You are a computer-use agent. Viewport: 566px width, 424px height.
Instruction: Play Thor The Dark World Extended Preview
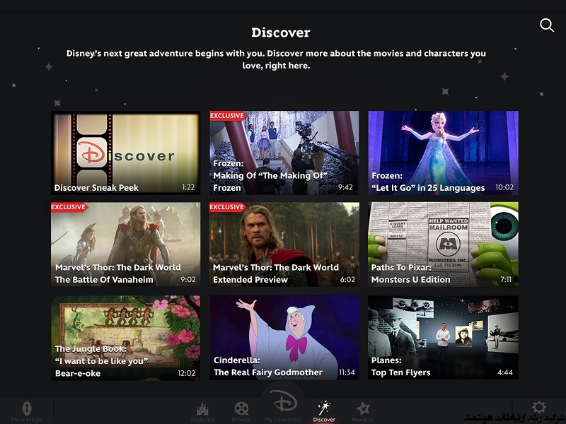click(x=284, y=244)
